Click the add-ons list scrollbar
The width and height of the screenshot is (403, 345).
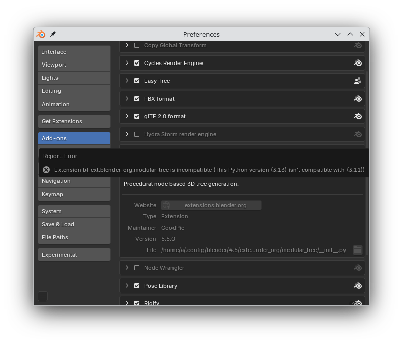pos(367,163)
